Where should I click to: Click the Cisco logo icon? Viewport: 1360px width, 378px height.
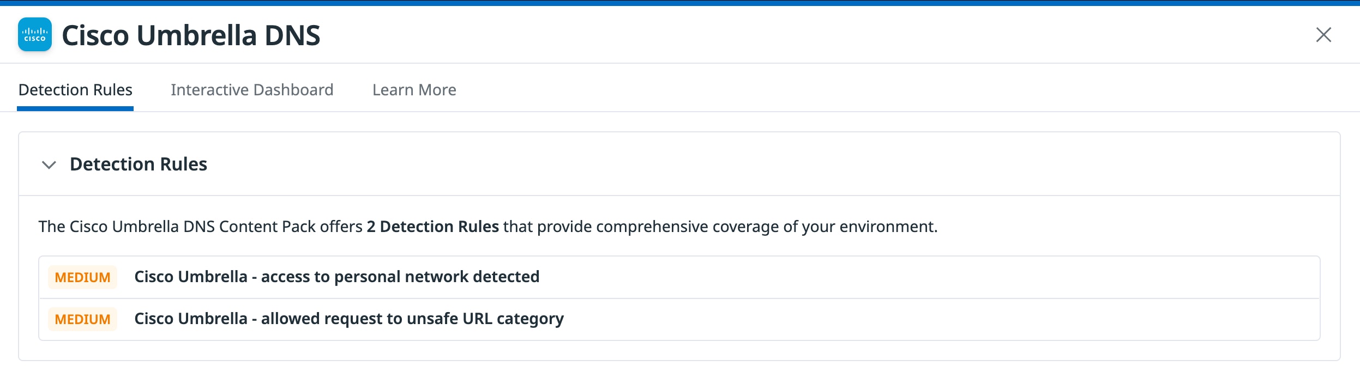35,35
